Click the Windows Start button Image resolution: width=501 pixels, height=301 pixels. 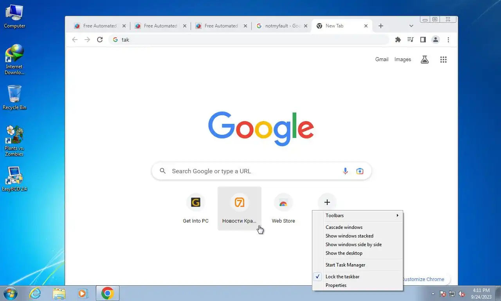[x=10, y=293]
